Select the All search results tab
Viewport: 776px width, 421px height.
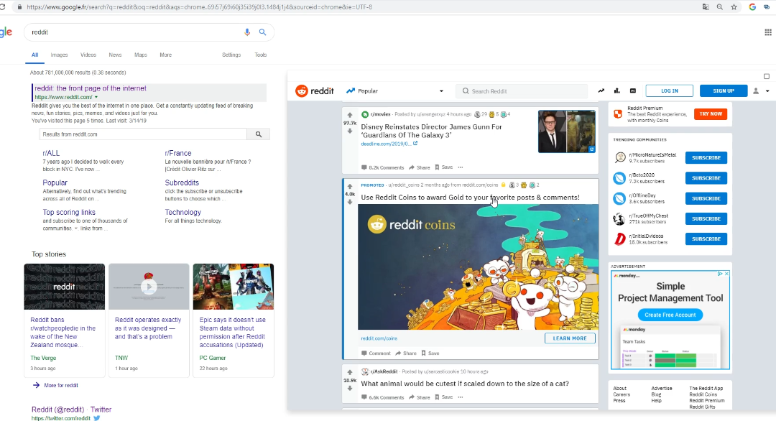(34, 55)
